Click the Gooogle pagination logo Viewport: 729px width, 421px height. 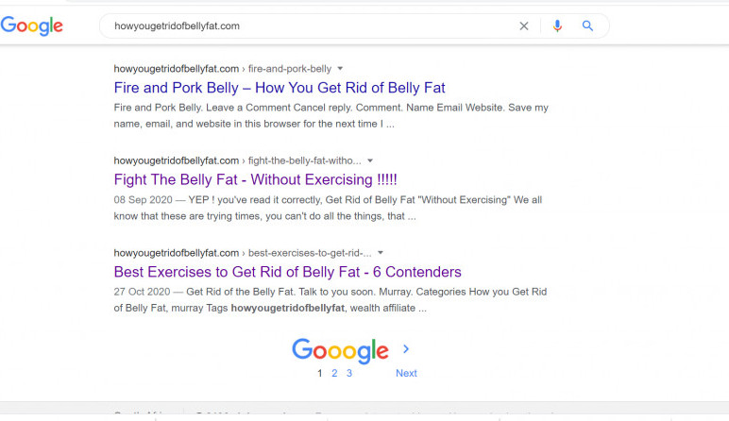(340, 350)
